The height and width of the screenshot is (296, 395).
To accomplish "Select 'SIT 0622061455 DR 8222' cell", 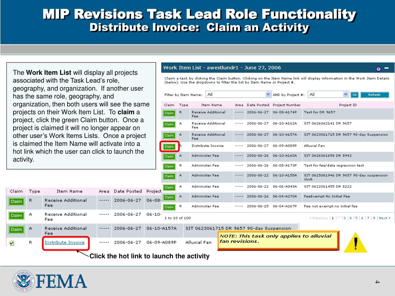I will coord(328,187).
